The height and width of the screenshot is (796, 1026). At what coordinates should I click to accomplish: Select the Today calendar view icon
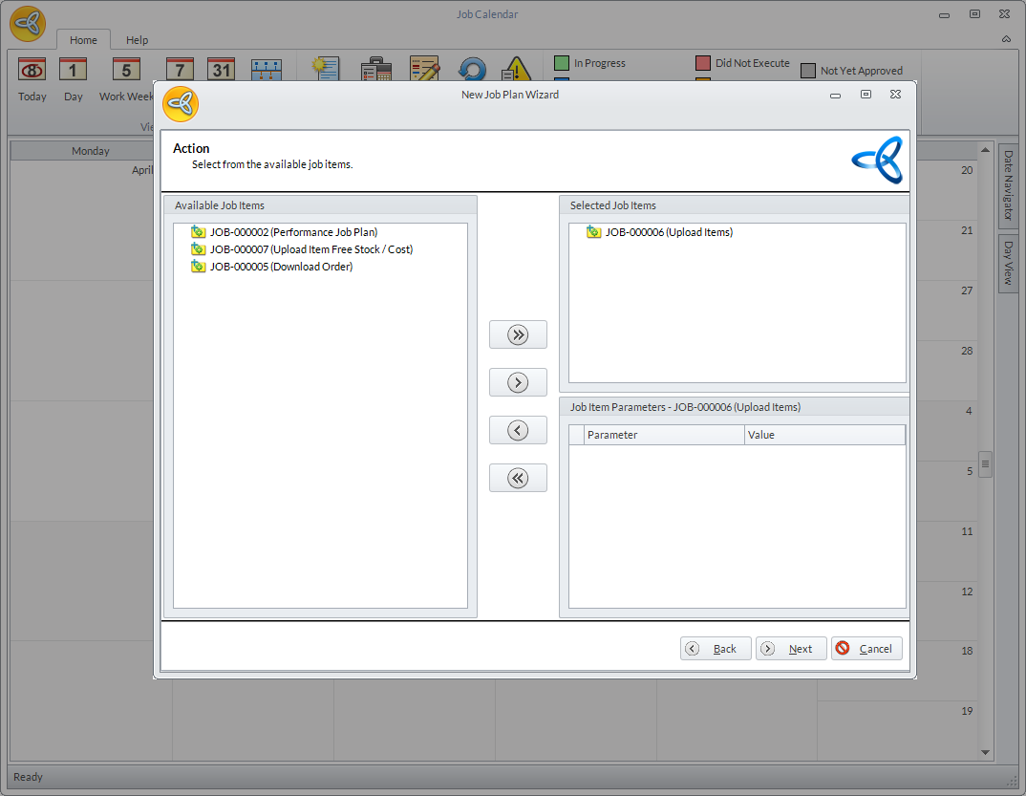[32, 71]
